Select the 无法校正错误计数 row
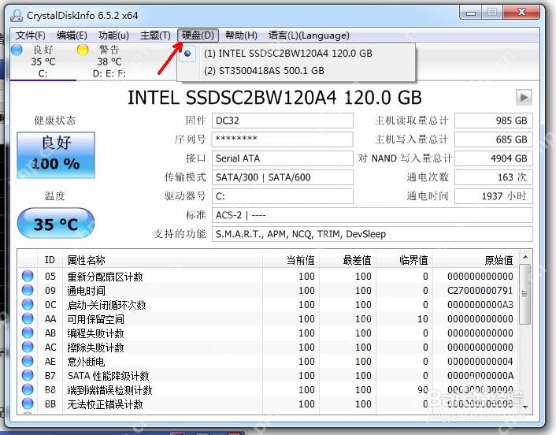 coord(268,403)
